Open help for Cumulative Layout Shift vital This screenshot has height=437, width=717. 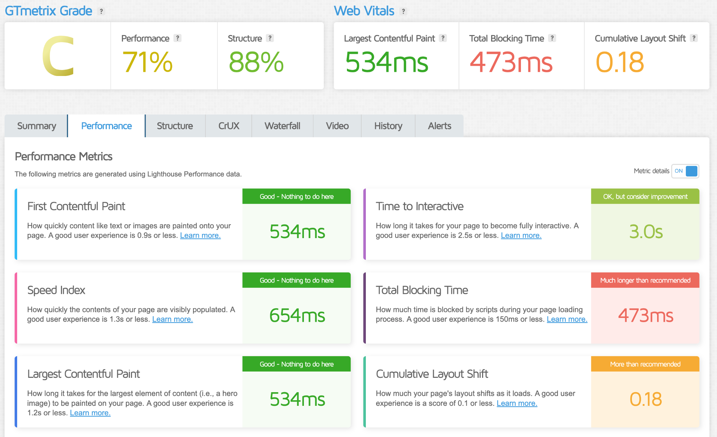pyautogui.click(x=694, y=38)
